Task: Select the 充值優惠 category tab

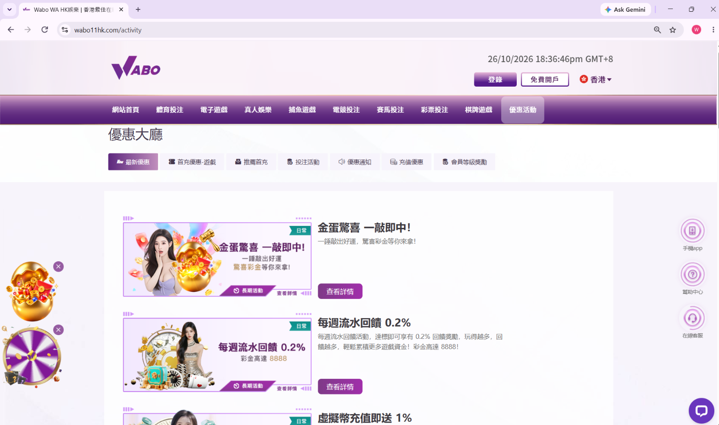Action: click(x=407, y=162)
